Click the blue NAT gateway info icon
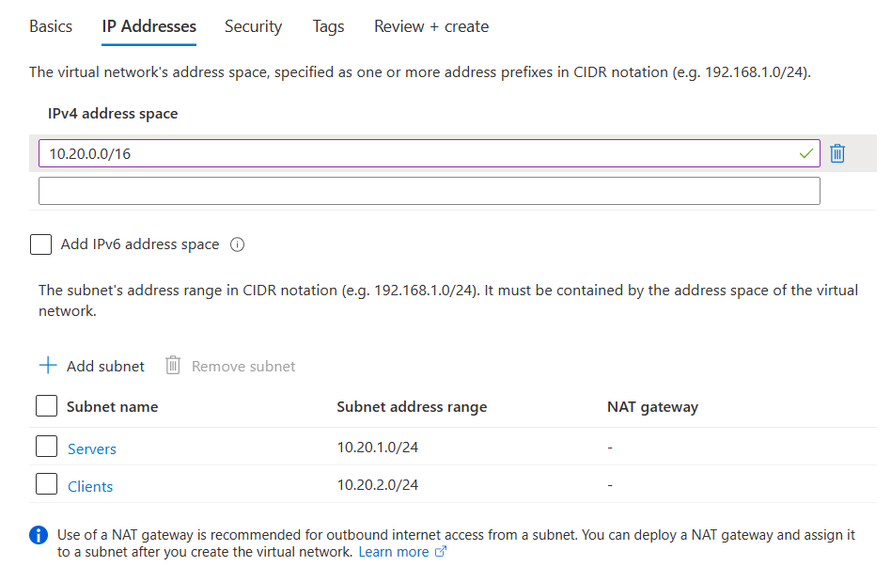Screen dimensions: 891x582 [x=39, y=535]
